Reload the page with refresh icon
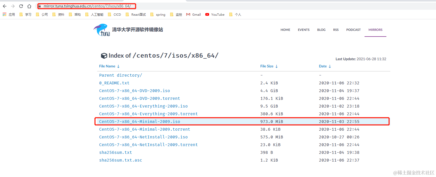The width and height of the screenshot is (436, 177). point(21,6)
